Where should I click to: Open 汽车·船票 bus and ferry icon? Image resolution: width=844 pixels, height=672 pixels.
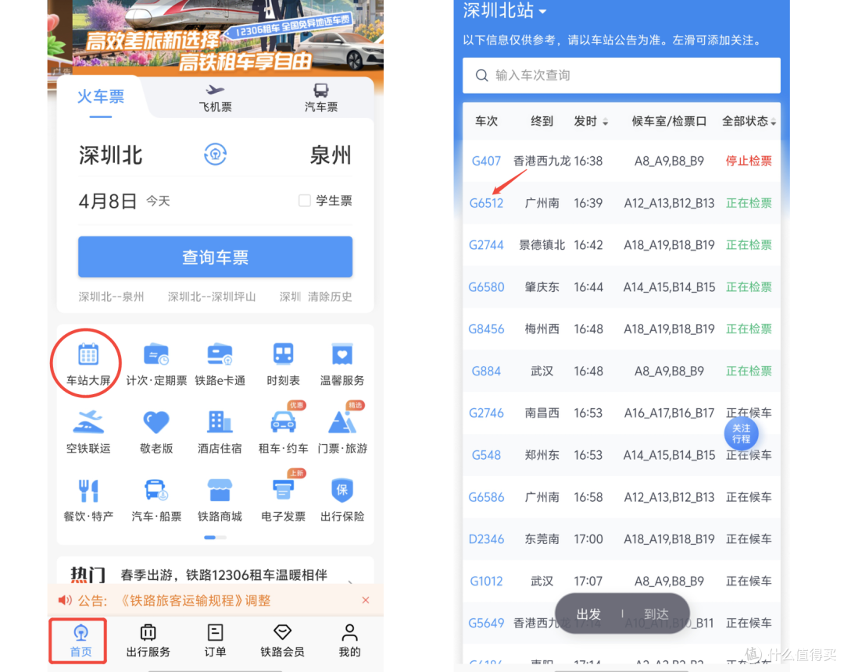(156, 490)
